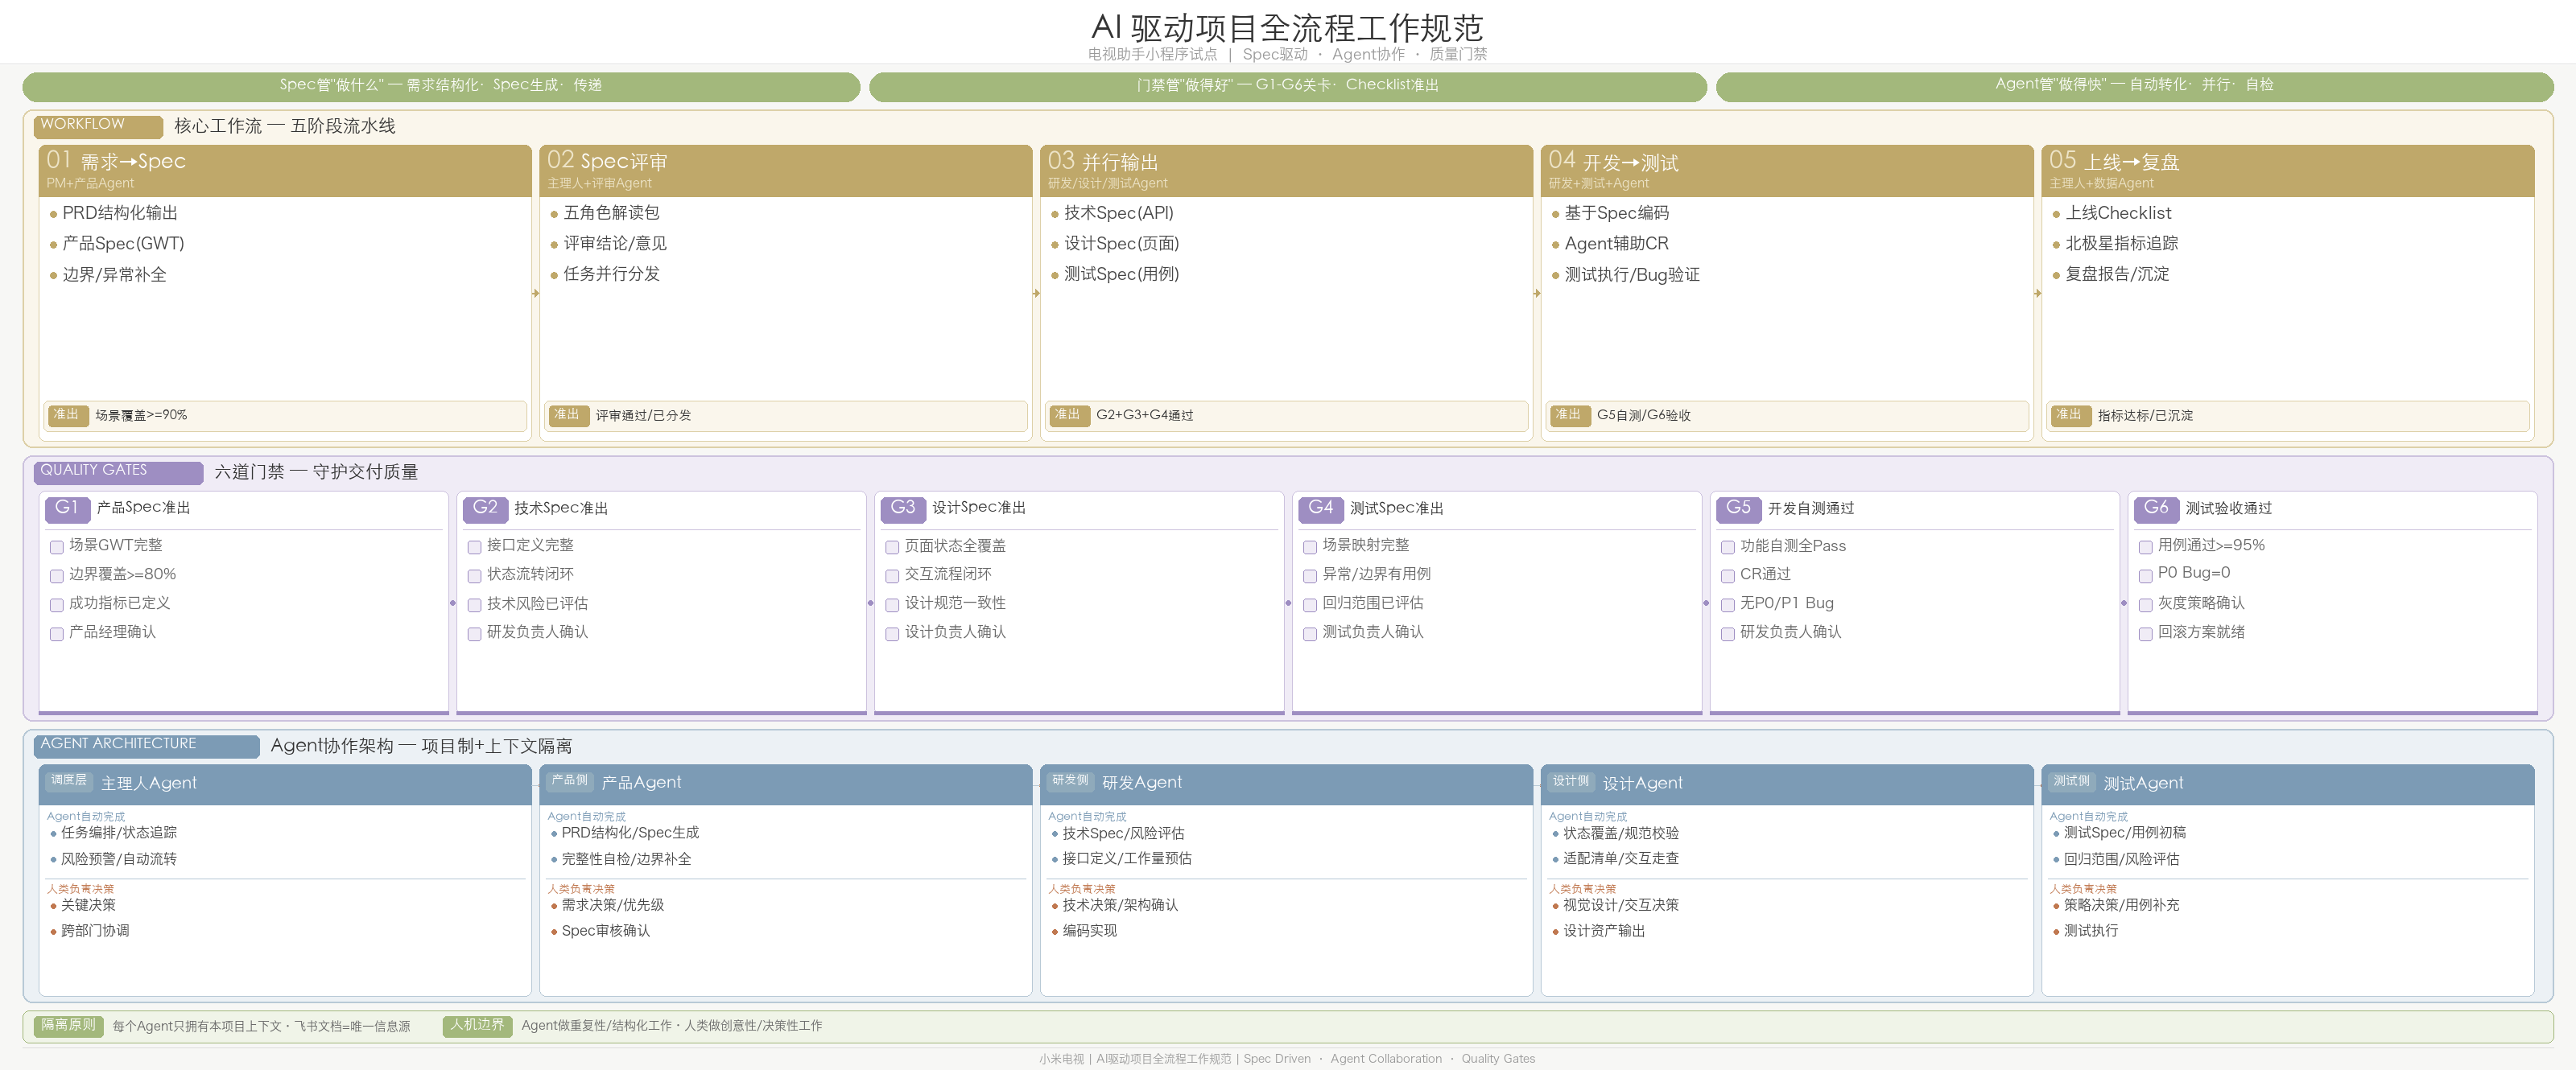Click the main title AI驱动项目全流程工作规范
Viewport: 2576px width, 1070px height.
coord(1287,27)
